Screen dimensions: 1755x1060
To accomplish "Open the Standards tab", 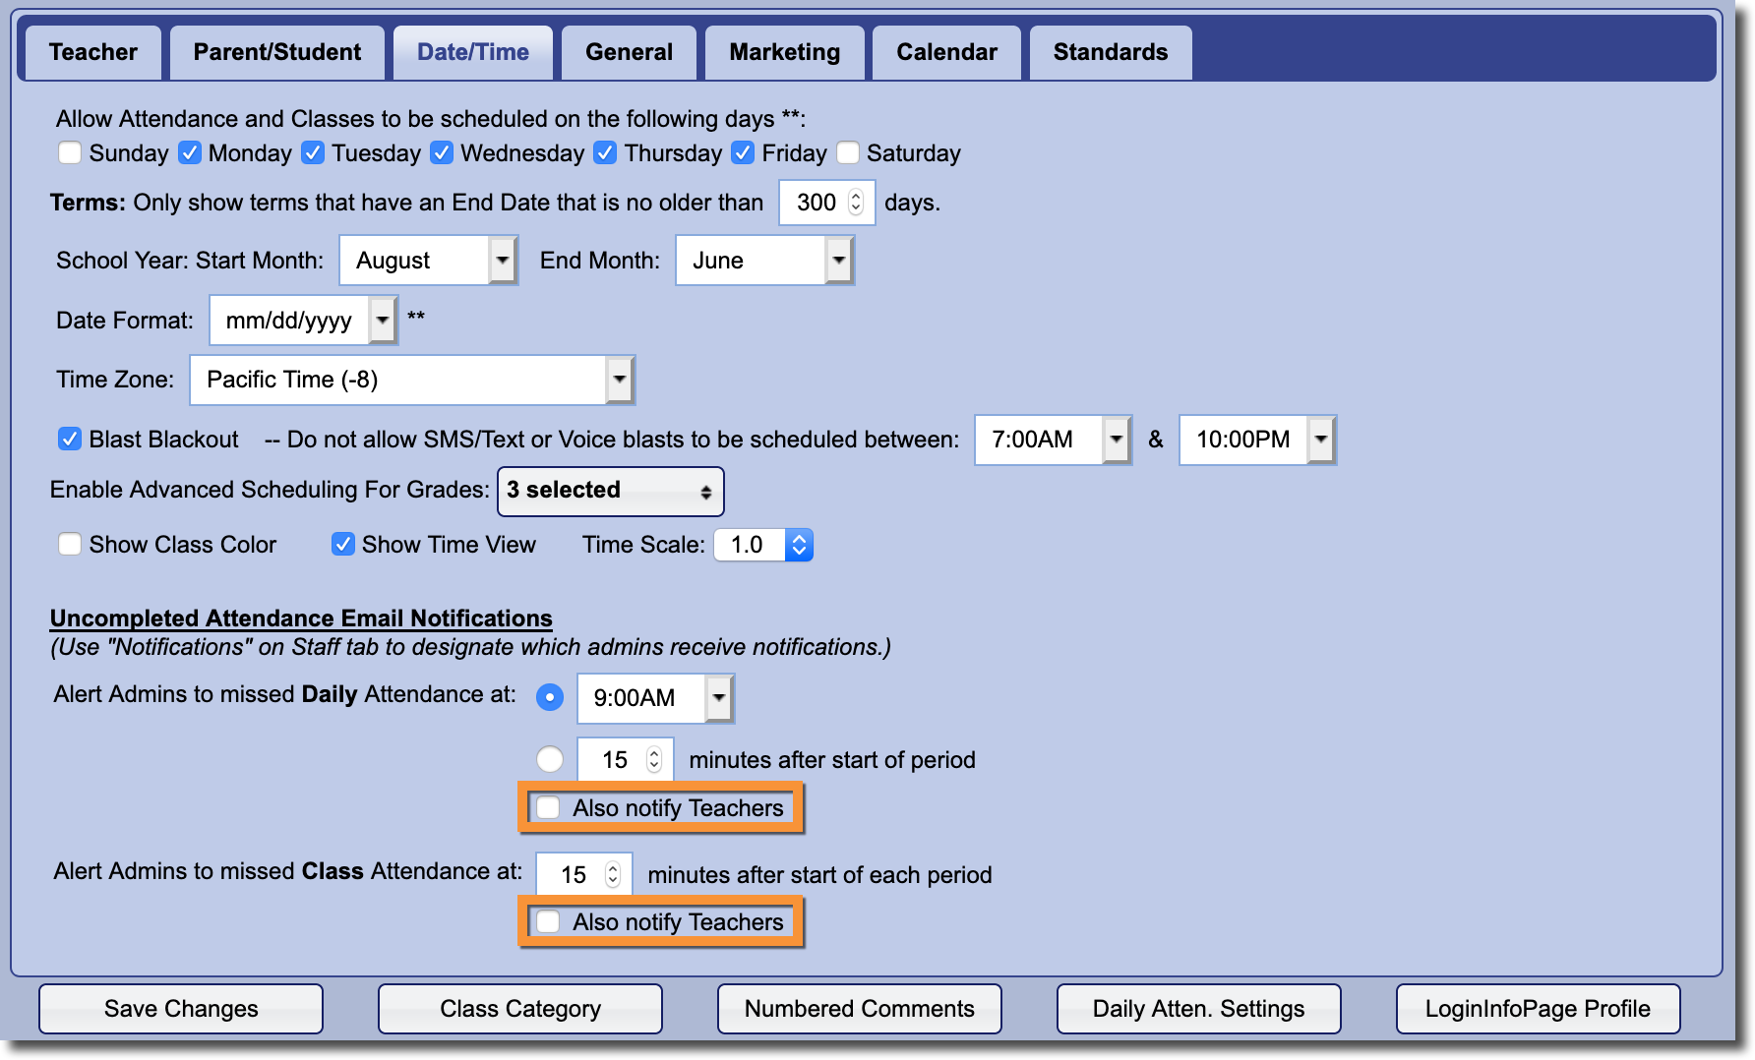I will 1110,52.
